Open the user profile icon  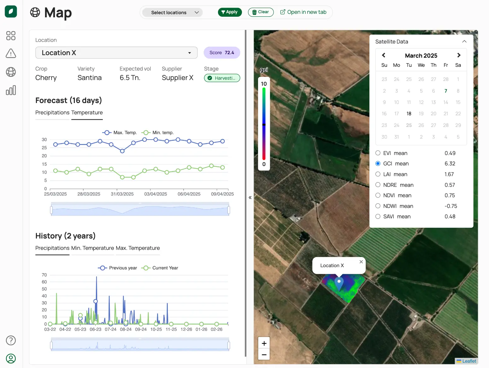tap(11, 359)
